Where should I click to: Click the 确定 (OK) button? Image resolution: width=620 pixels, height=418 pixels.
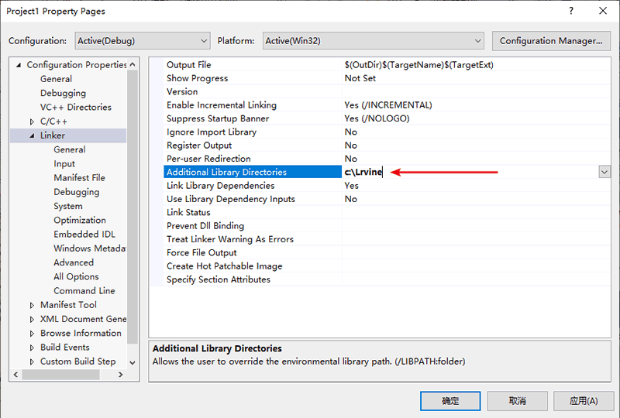pyautogui.click(x=450, y=401)
